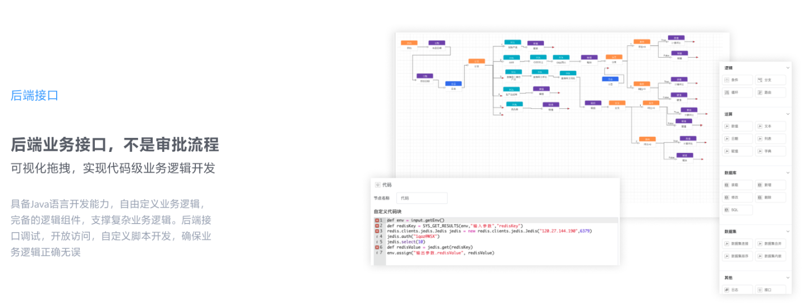Click code line 5 jedis.select(10)
The height and width of the screenshot is (305, 808).
tap(406, 242)
